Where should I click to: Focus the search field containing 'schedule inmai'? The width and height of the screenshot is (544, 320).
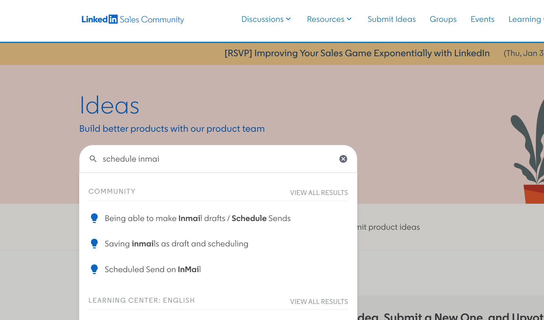click(x=218, y=159)
